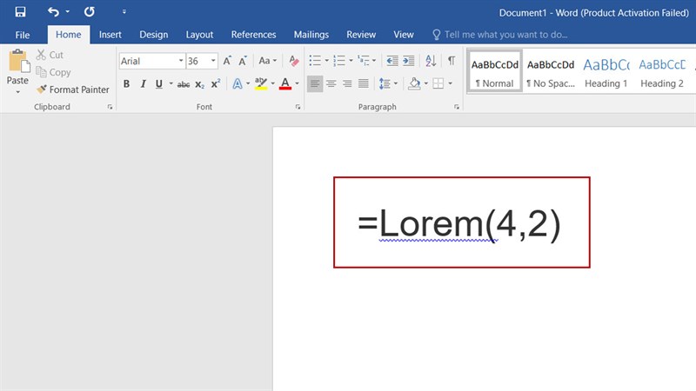Image resolution: width=696 pixels, height=391 pixels.
Task: Click the Save icon in title bar
Action: (20, 12)
